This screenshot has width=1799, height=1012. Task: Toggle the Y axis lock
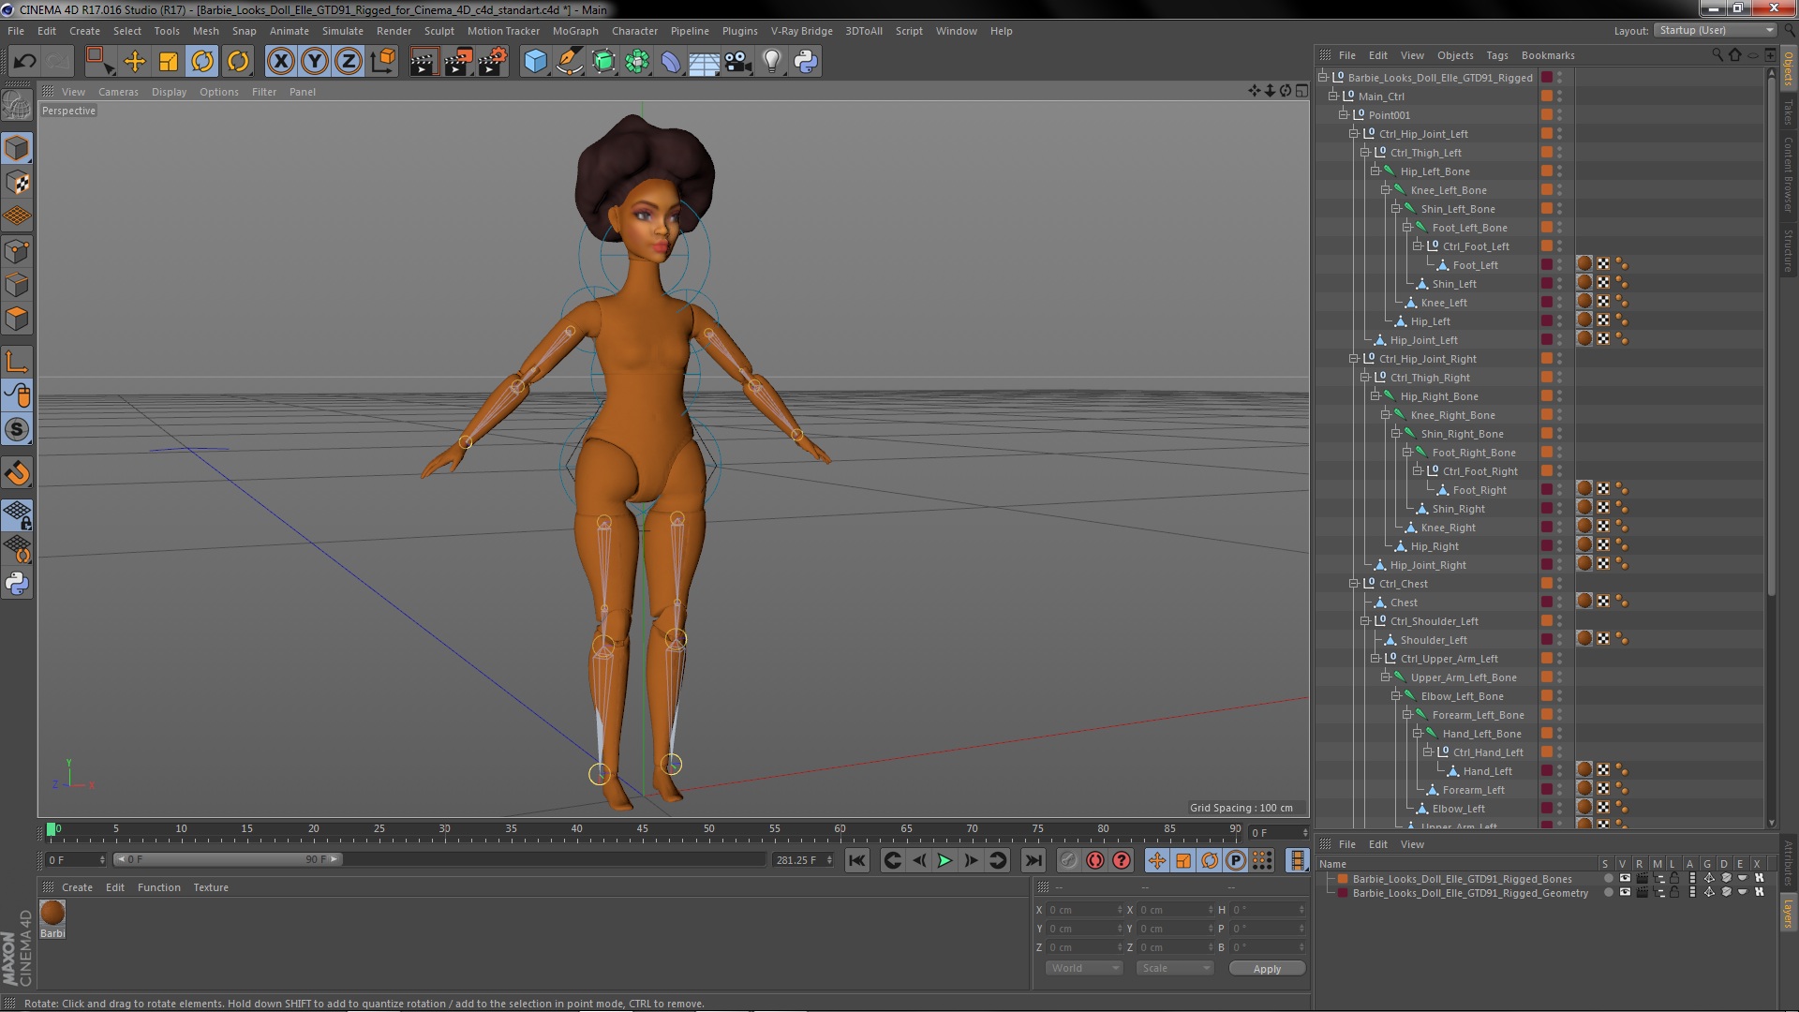315,62
